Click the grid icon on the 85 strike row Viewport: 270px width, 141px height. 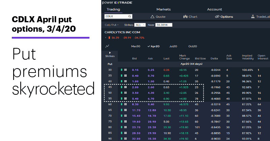(x=125, y=133)
